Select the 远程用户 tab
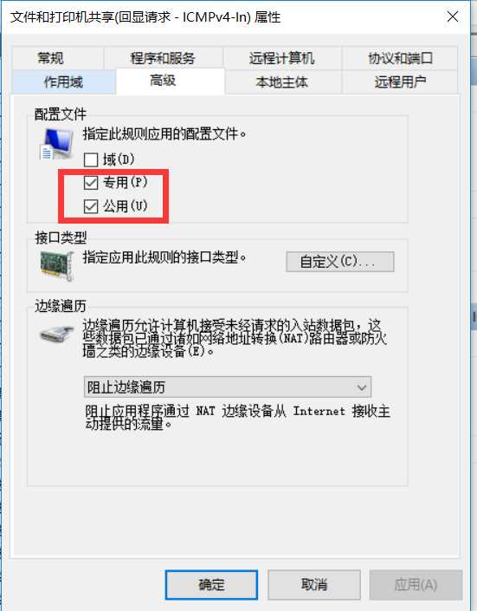 (x=400, y=82)
